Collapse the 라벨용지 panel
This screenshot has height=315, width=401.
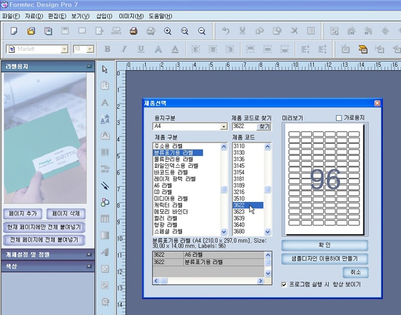click(x=89, y=66)
